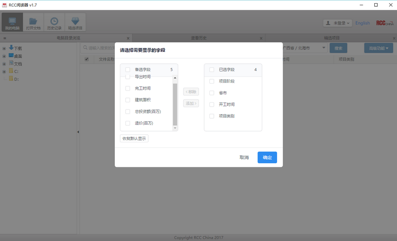Expand the 桌面 tree node

[x=4, y=56]
